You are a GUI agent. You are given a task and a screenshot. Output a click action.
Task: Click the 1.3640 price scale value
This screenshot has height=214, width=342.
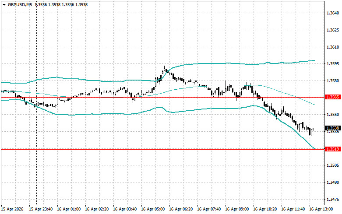(333, 13)
